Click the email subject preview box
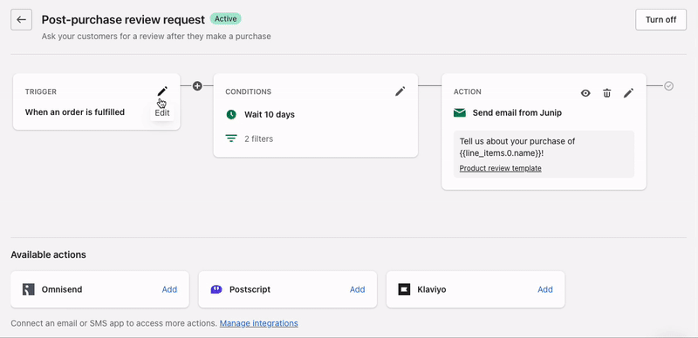Screen dimensions: 698x338 point(544,154)
